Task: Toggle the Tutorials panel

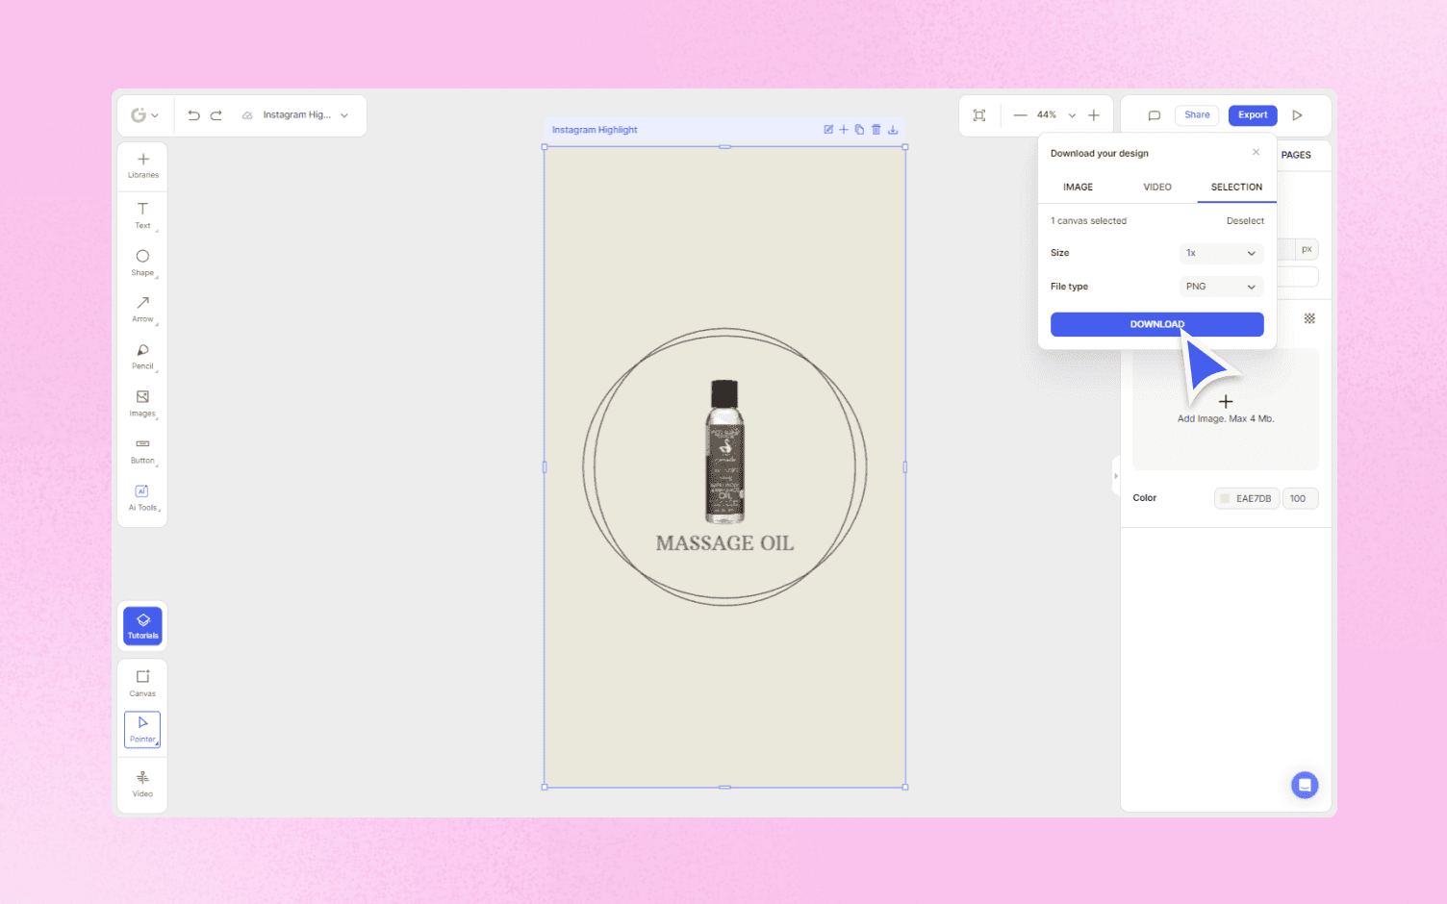Action: click(142, 626)
